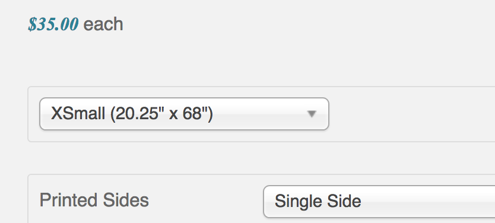The width and height of the screenshot is (495, 223).
Task: Click the word 'each' beside the price
Action: [103, 24]
